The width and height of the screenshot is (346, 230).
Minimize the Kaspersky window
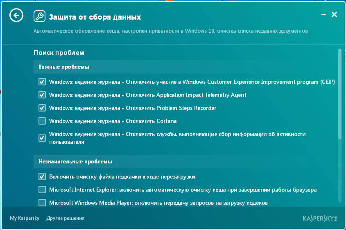(x=323, y=15)
